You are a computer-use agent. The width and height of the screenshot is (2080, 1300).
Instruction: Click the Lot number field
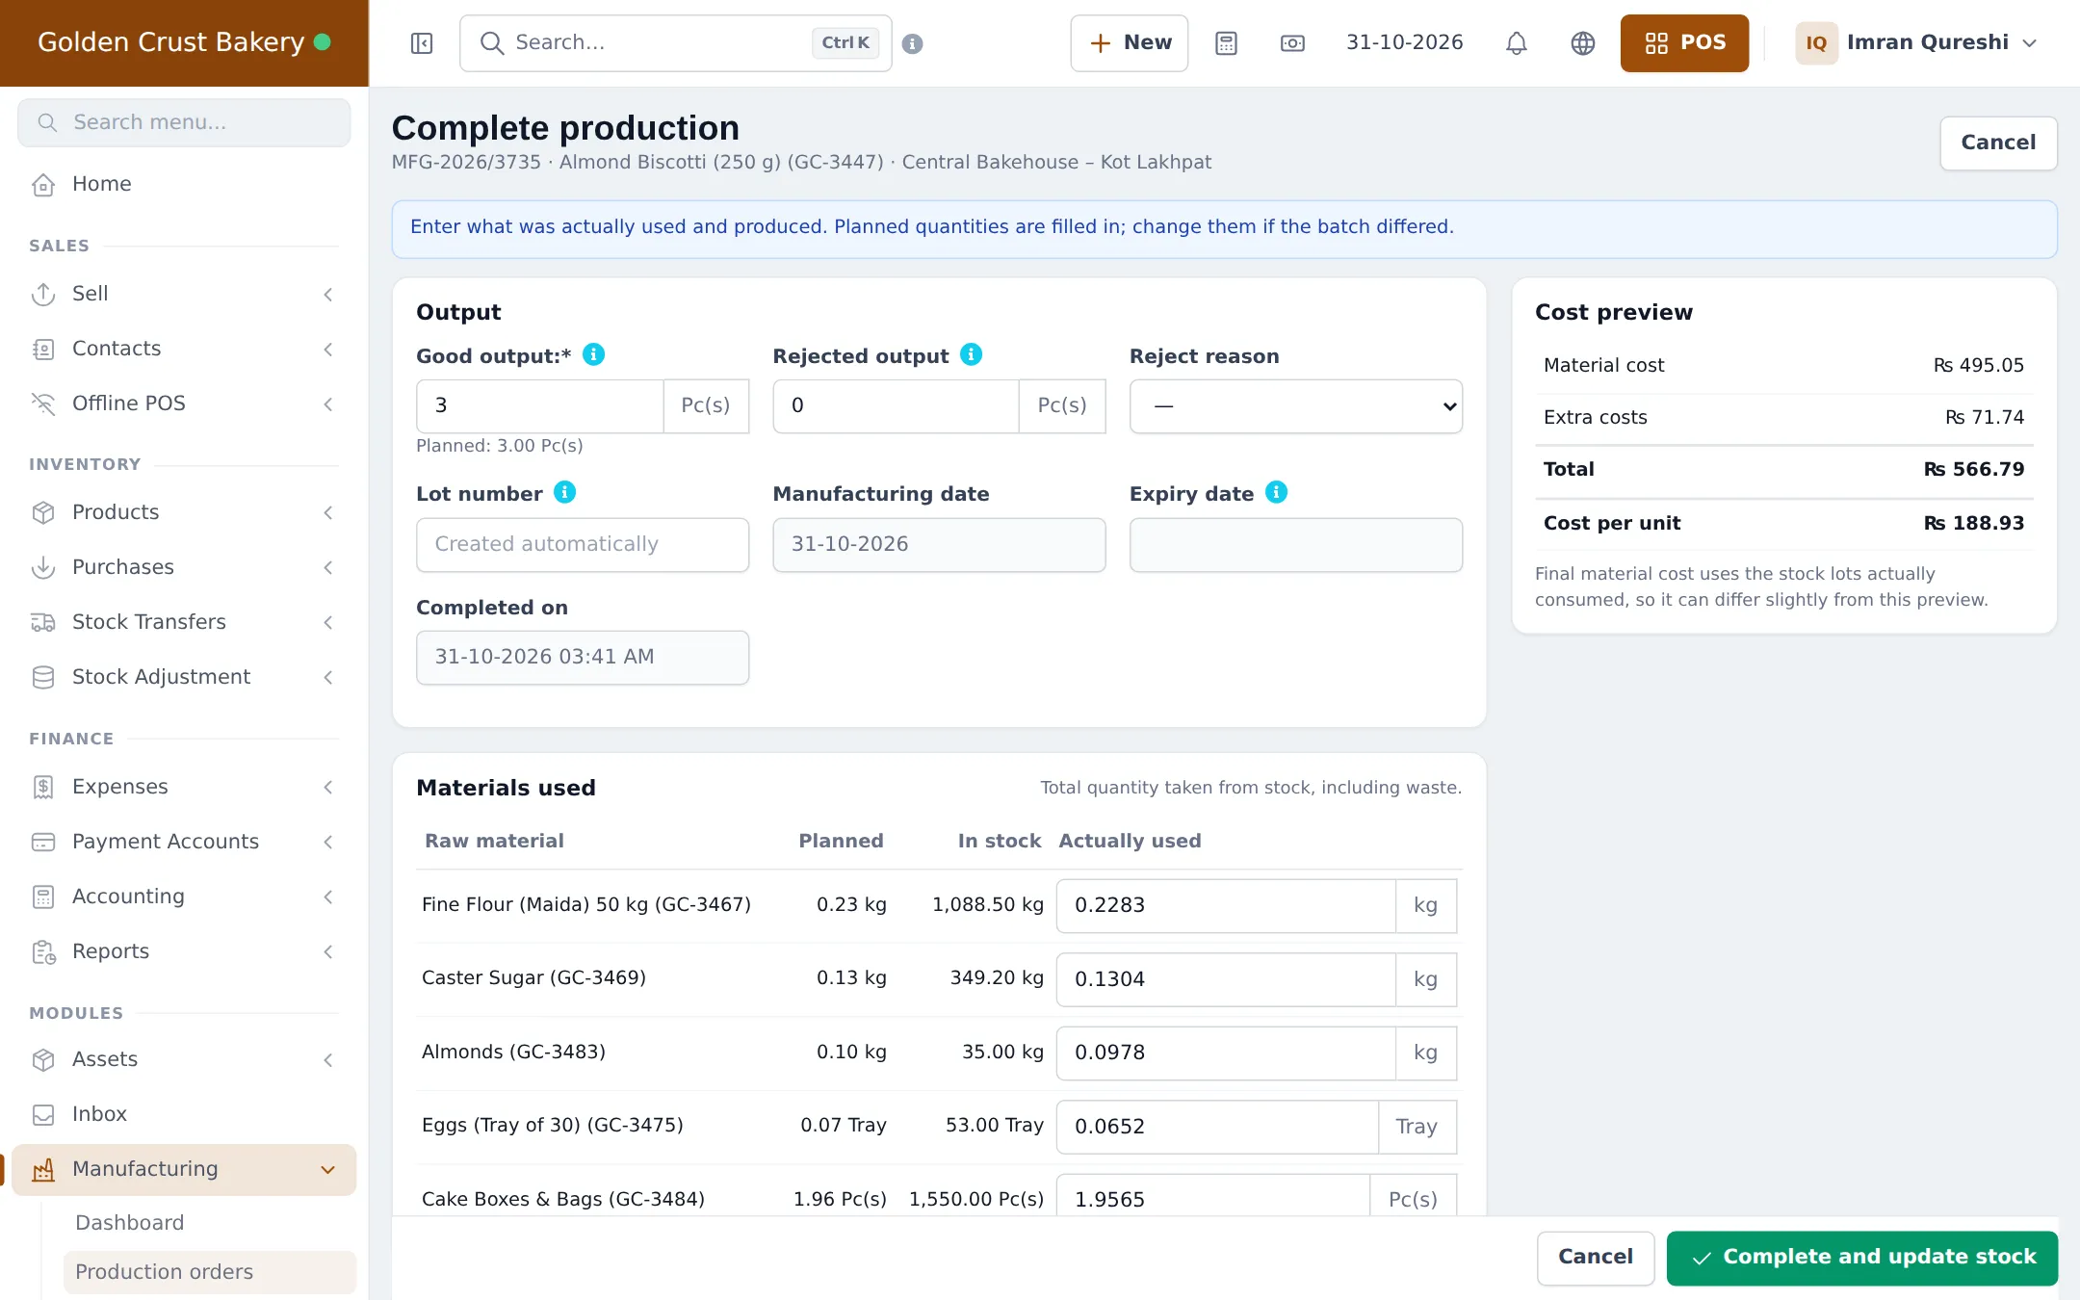[583, 545]
